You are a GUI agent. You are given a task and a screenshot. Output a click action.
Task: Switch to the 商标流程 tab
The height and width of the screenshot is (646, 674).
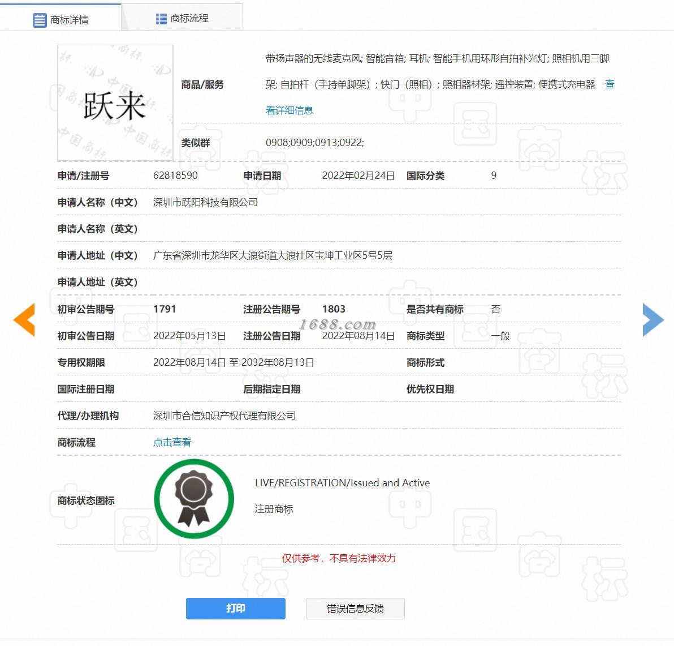coord(182,18)
